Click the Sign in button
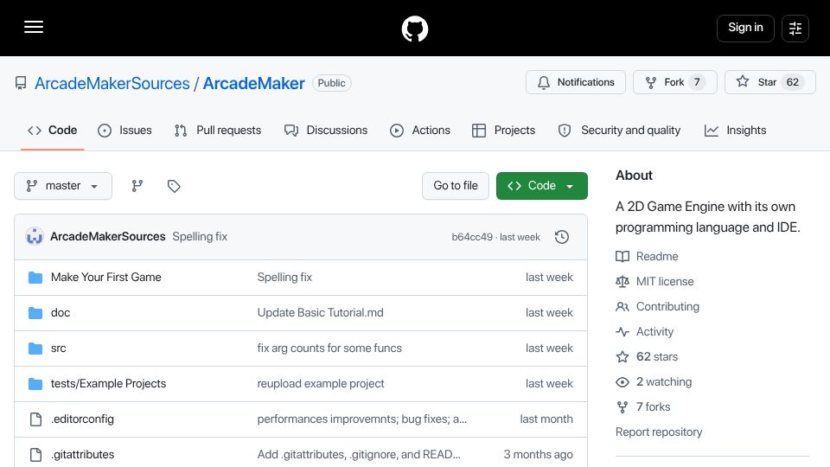This screenshot has width=830, height=467. point(745,28)
